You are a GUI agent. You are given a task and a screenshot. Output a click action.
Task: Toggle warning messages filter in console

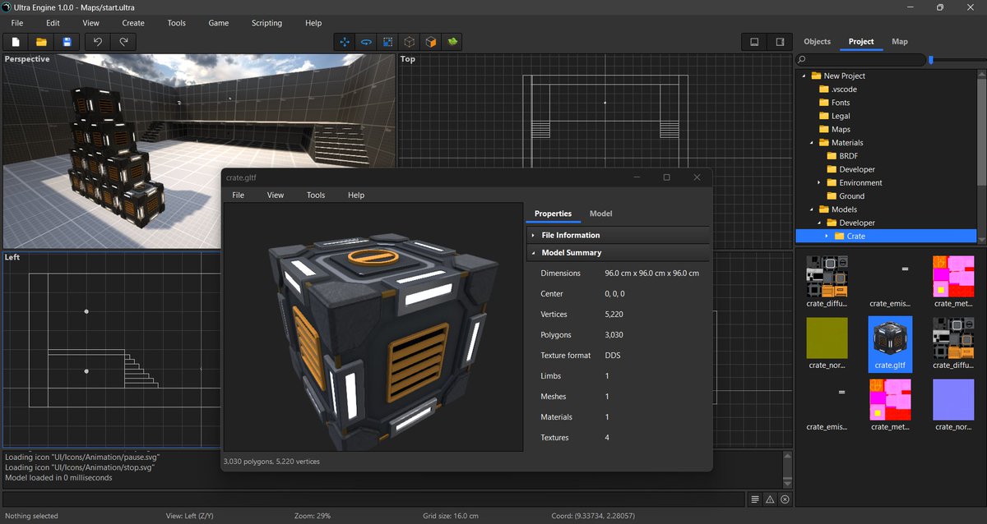pyautogui.click(x=770, y=499)
